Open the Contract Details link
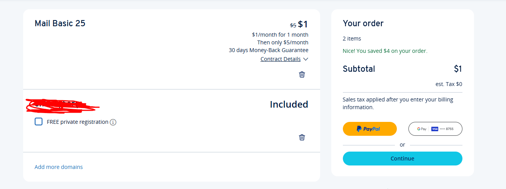 click(280, 59)
